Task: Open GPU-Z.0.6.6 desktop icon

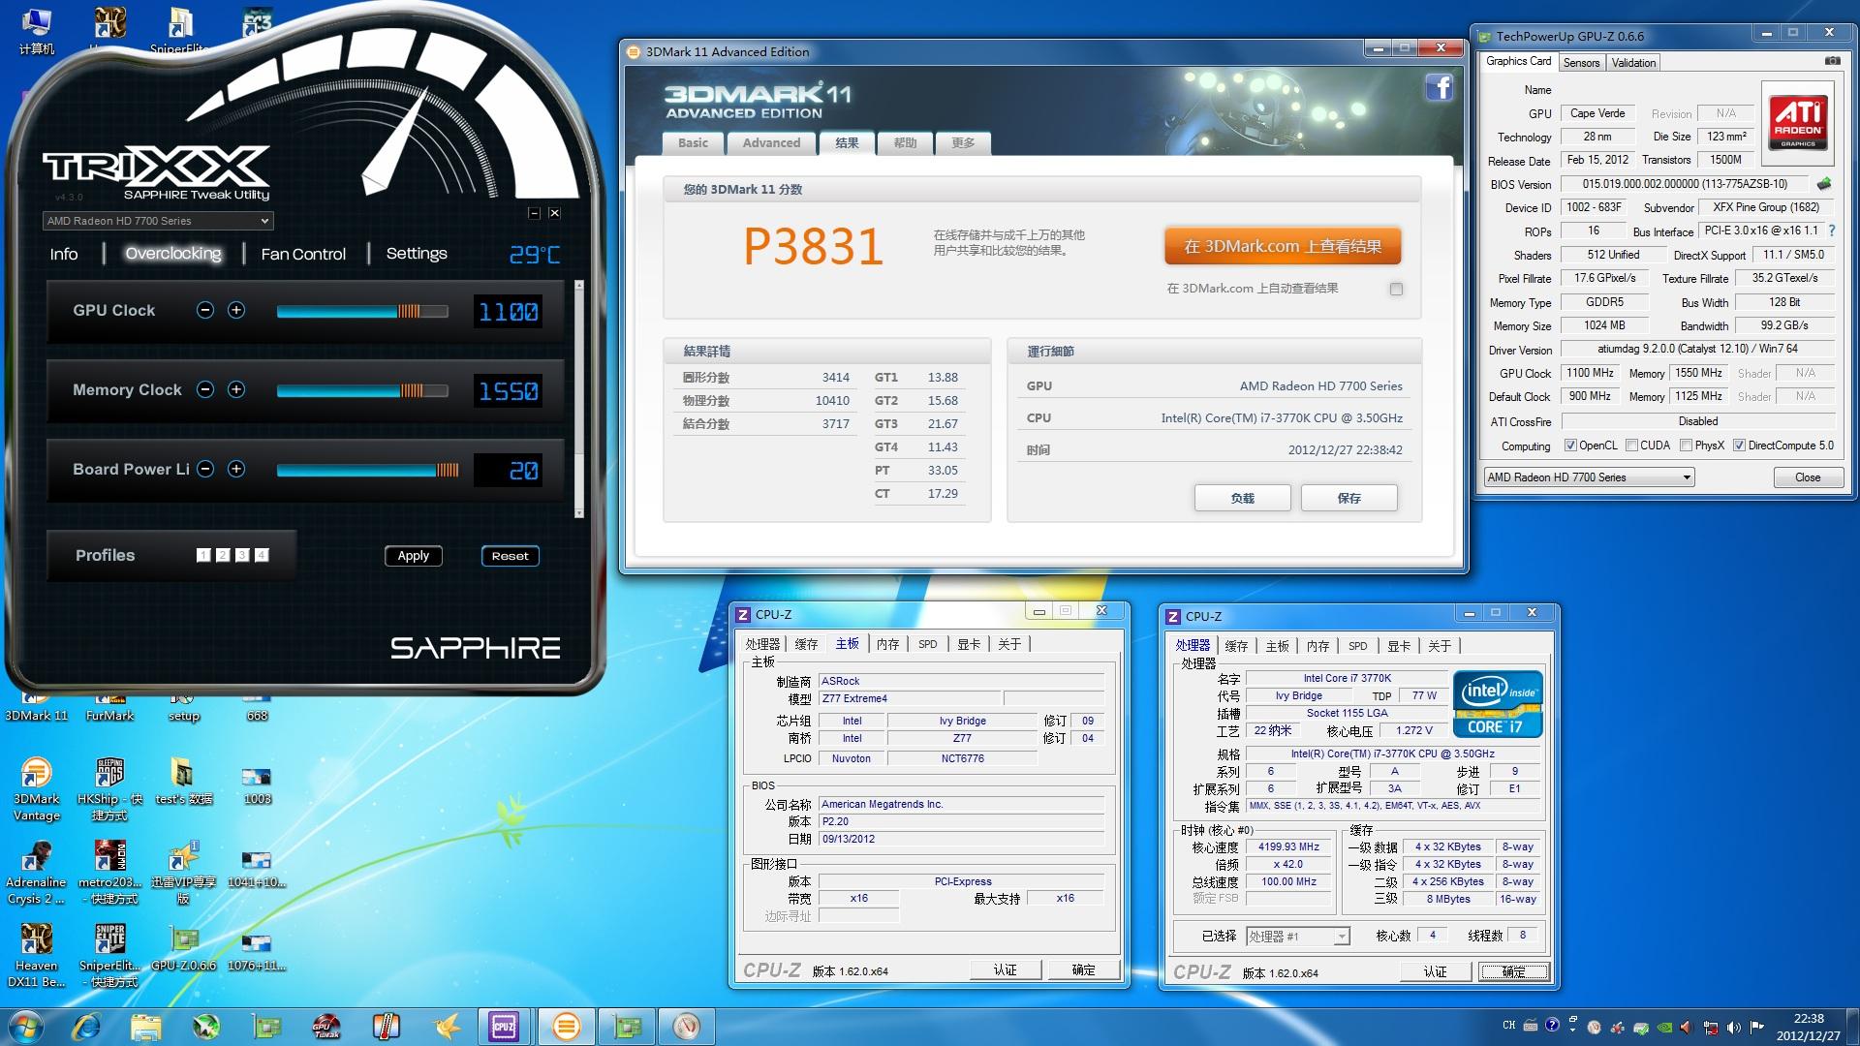Action: [x=183, y=948]
